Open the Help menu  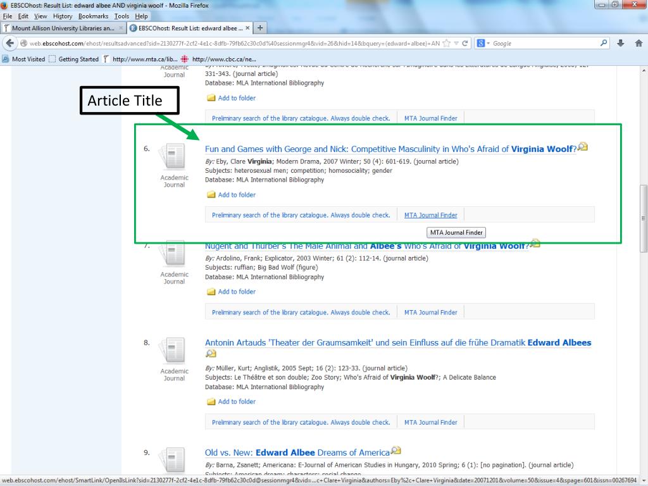point(141,16)
